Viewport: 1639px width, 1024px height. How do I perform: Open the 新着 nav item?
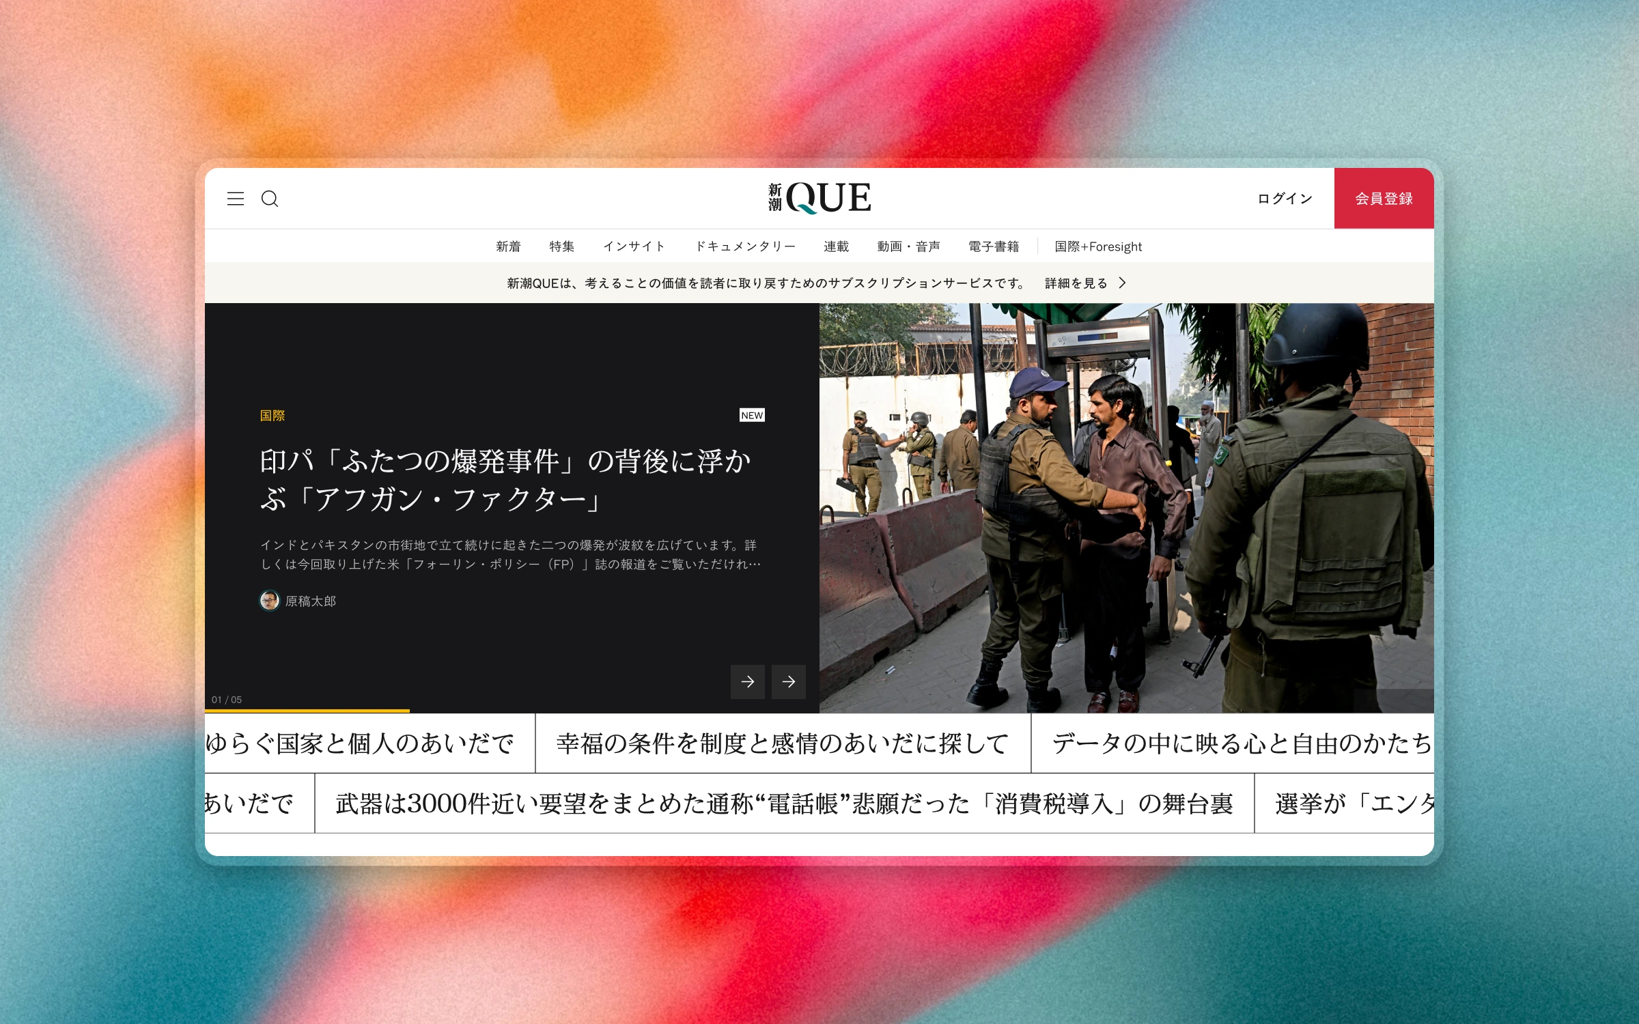[x=508, y=246]
